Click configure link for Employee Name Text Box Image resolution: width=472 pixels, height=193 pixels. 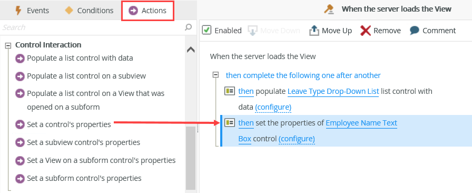297,139
